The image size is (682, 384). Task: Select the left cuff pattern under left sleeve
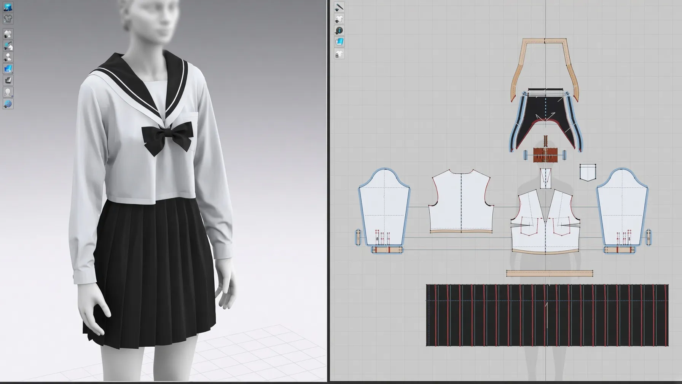[387, 250]
